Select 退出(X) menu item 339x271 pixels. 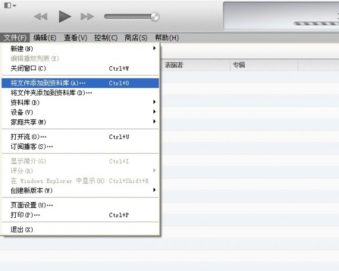pyautogui.click(x=80, y=230)
